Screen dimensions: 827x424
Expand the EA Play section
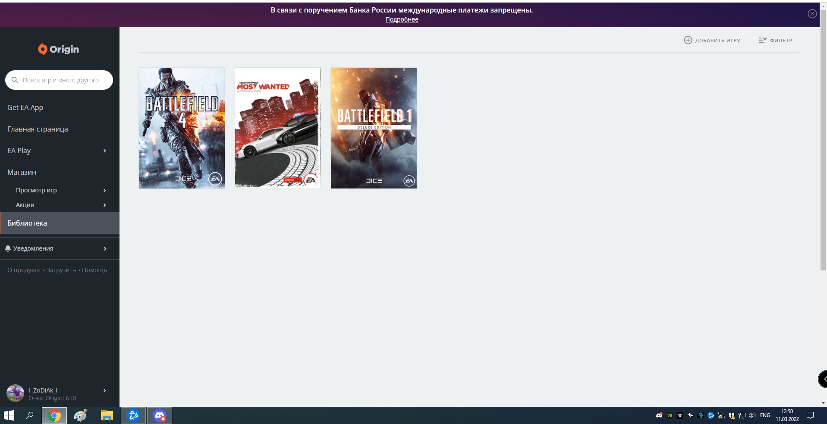tap(19, 151)
